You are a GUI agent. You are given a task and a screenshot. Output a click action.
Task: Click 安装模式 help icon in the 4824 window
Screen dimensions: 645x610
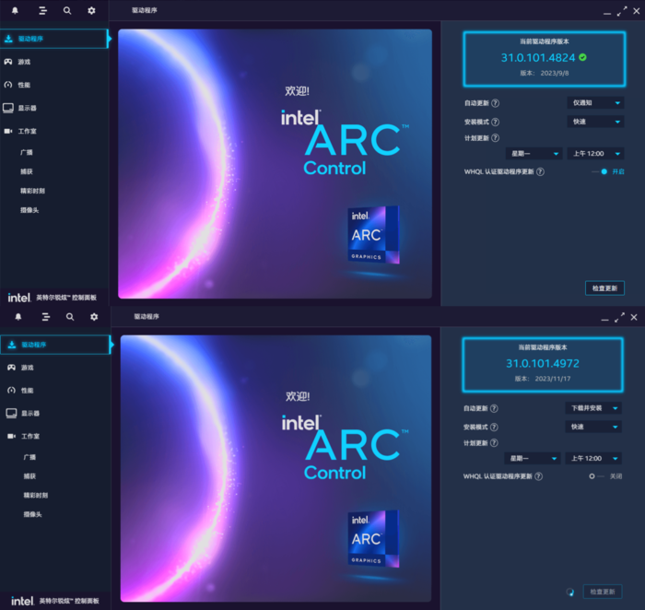point(496,122)
